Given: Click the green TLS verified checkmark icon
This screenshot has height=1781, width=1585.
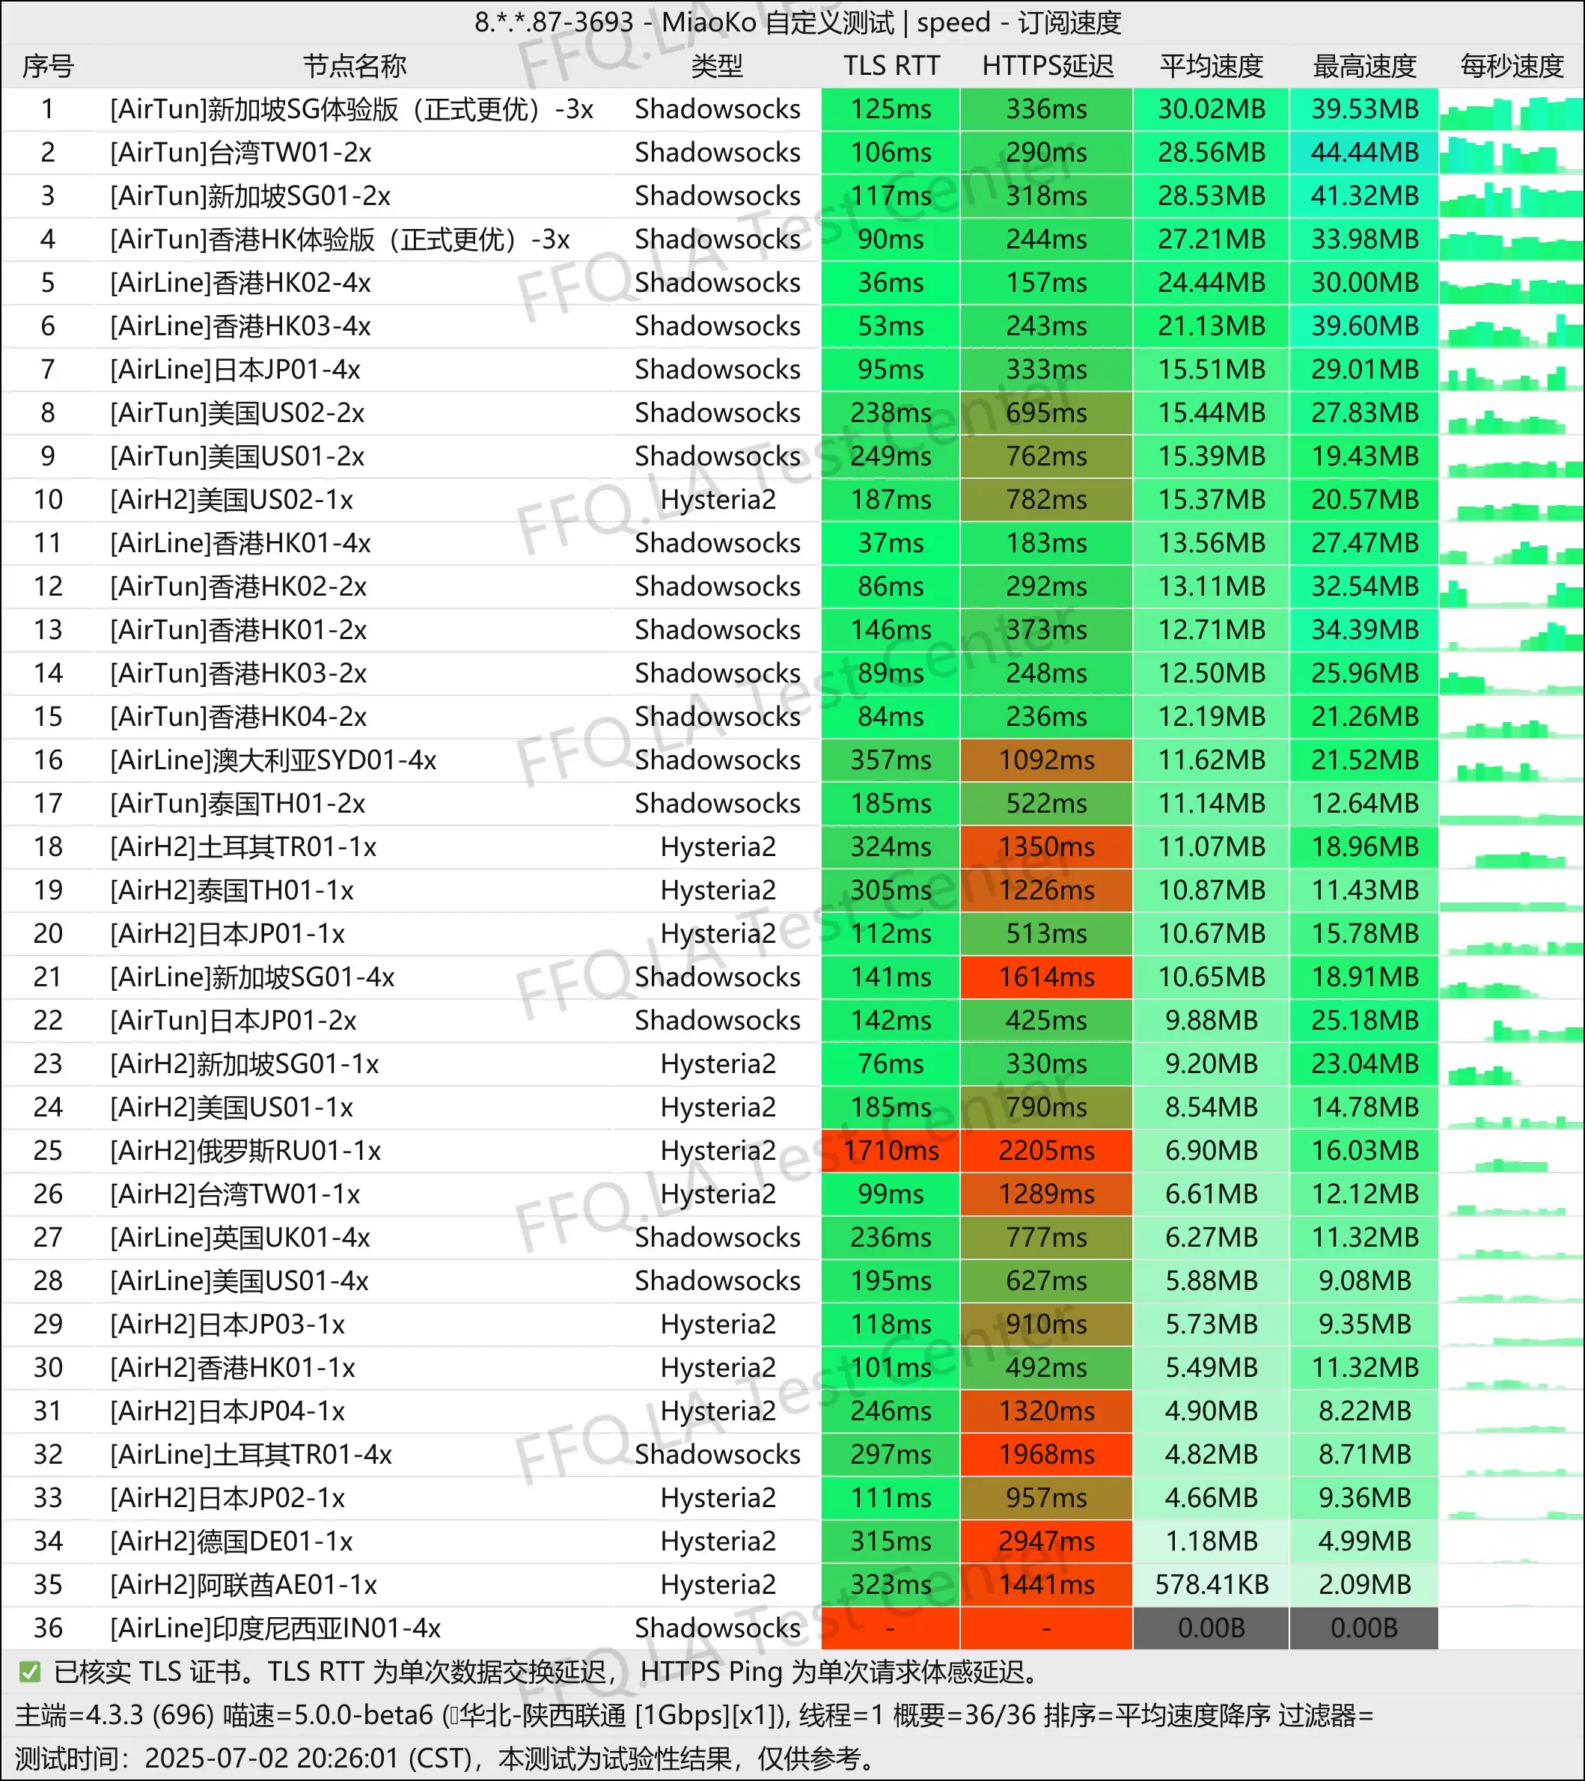Looking at the screenshot, I should click(x=30, y=1672).
